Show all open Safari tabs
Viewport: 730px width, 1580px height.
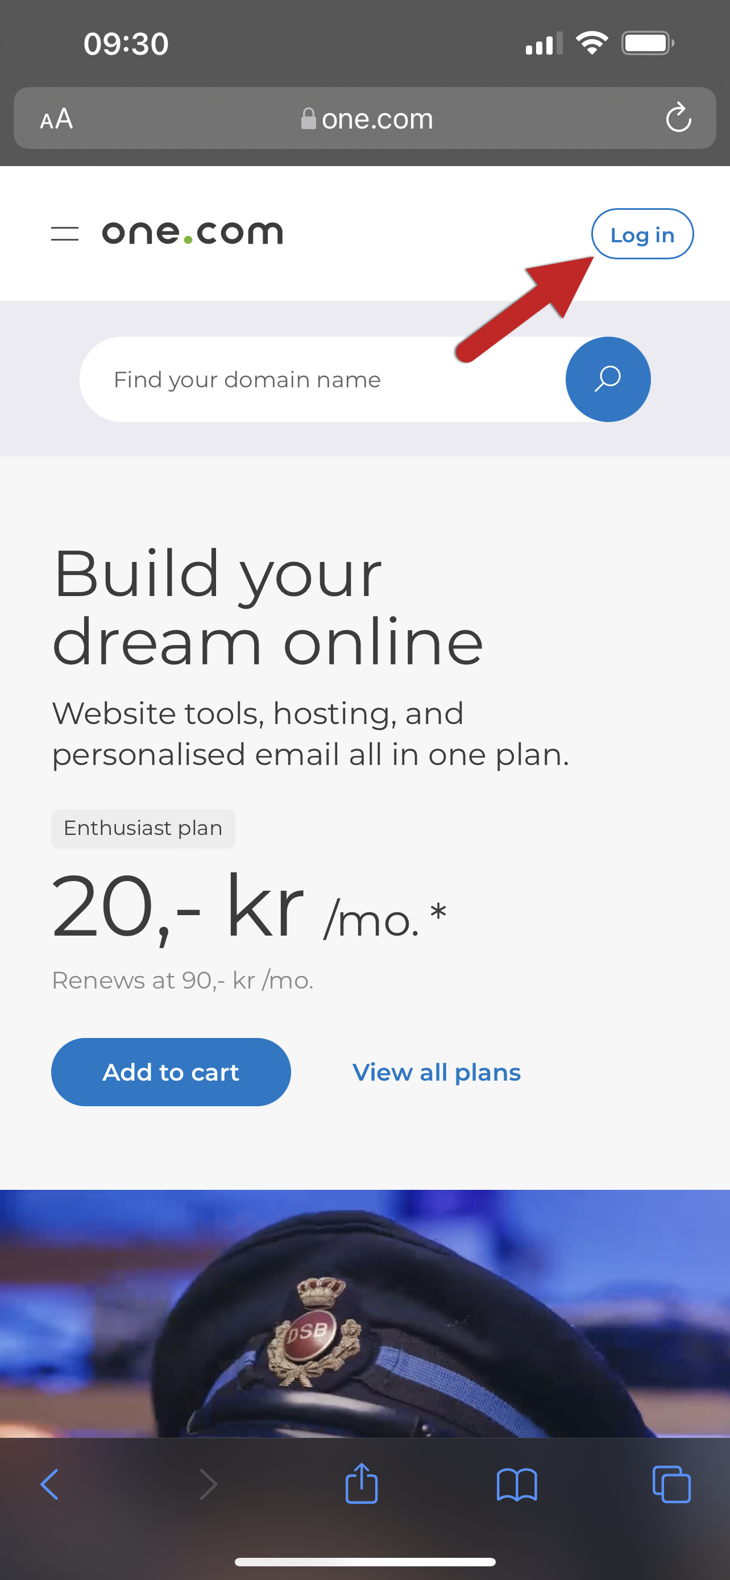(672, 1484)
